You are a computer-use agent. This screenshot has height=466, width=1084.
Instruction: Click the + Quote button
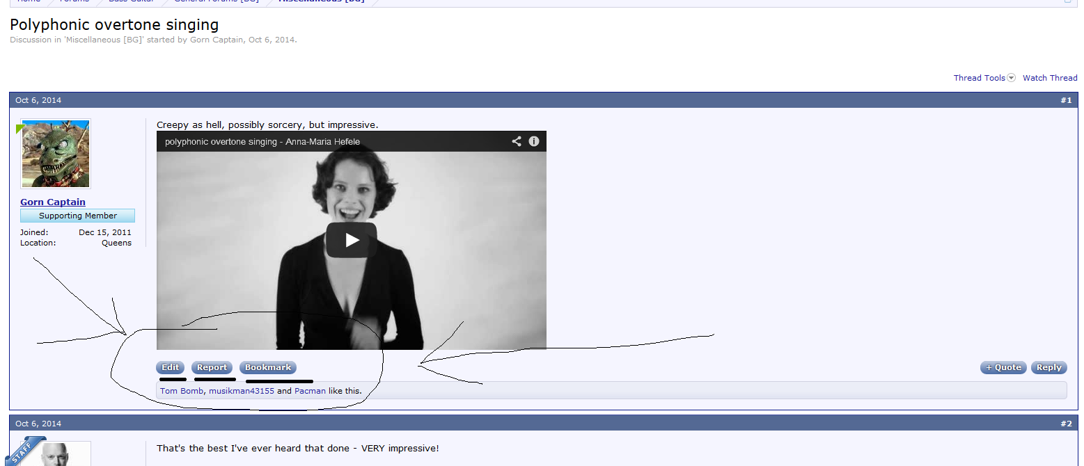(1003, 367)
